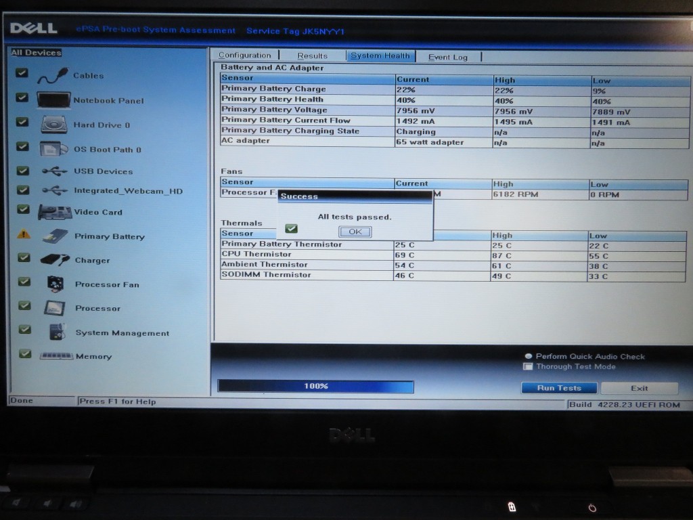Click the OS Boot Path 0 icon
The height and width of the screenshot is (520, 693).
click(x=53, y=149)
